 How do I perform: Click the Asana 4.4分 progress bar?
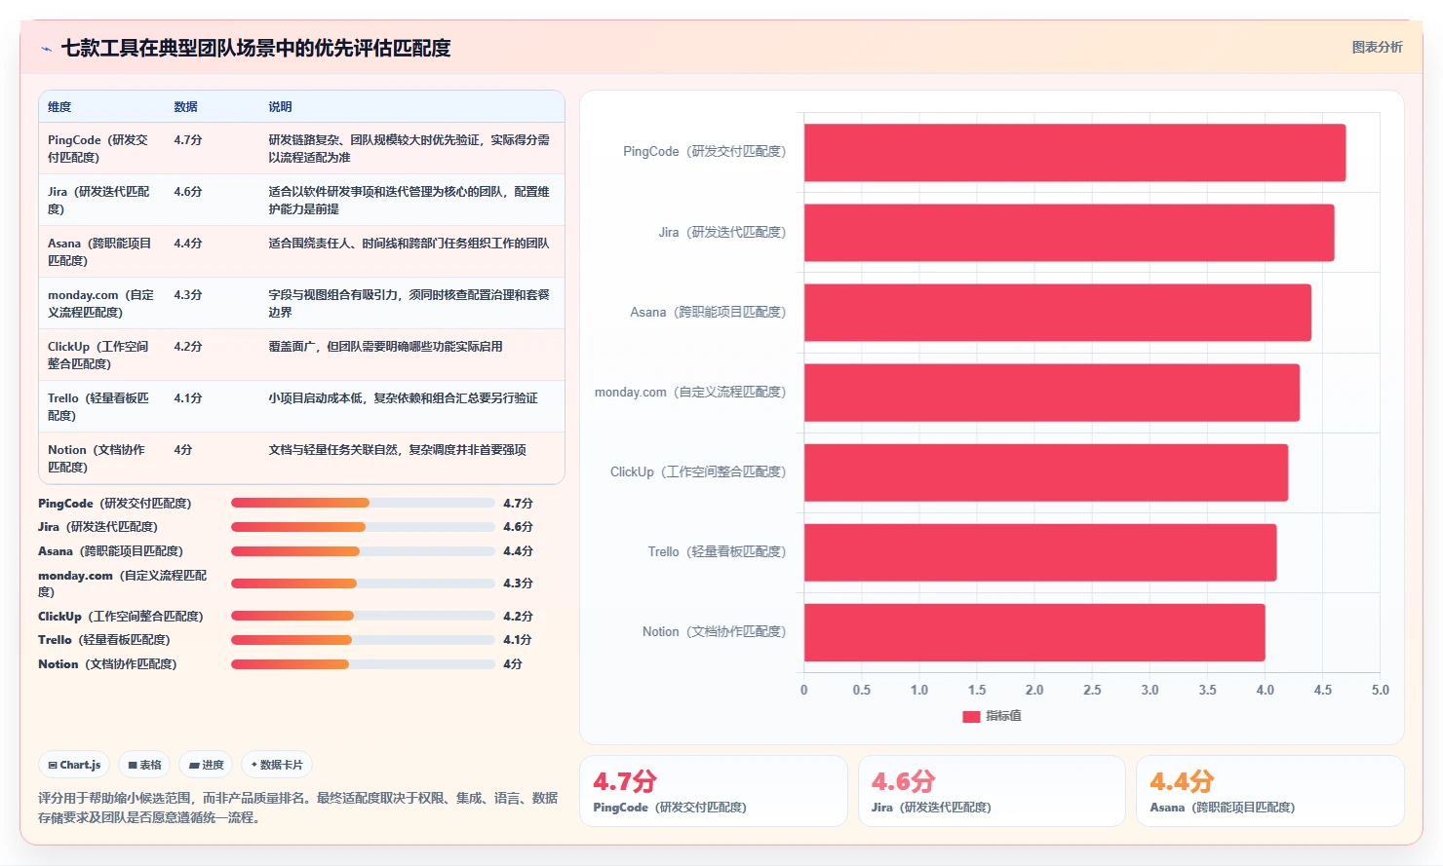(363, 551)
